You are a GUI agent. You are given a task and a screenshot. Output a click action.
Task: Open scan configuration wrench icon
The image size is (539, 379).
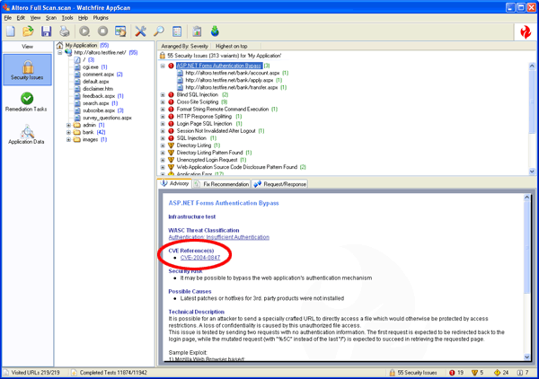140,32
